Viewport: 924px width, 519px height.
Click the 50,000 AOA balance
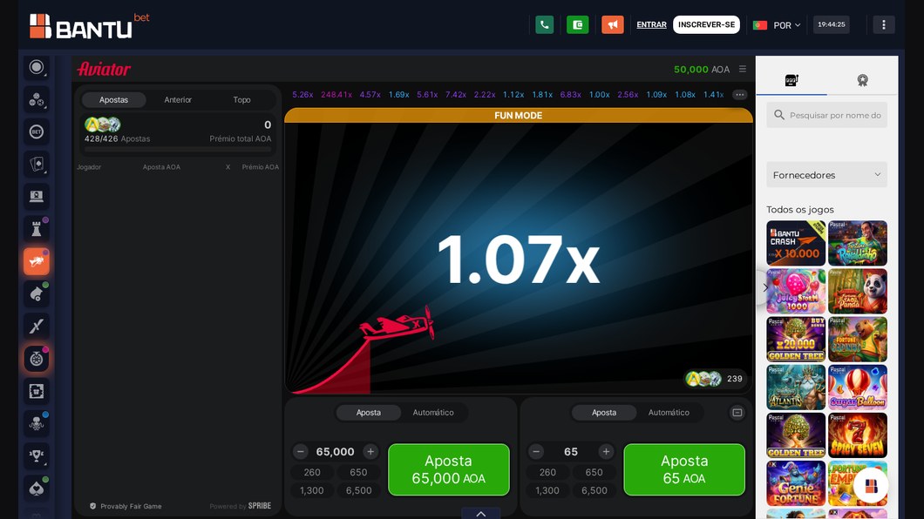[701, 70]
